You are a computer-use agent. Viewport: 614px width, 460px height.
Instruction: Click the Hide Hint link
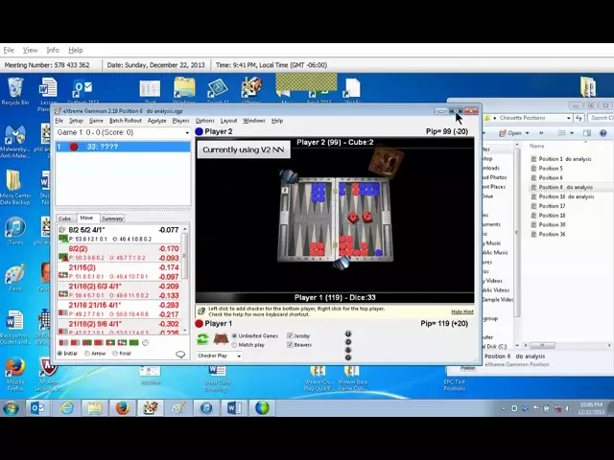[x=462, y=311]
